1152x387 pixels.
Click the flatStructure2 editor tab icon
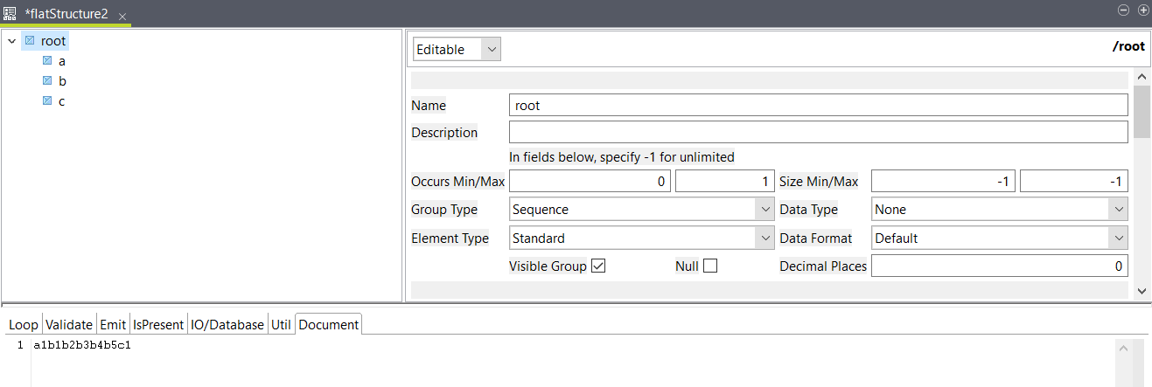10,15
